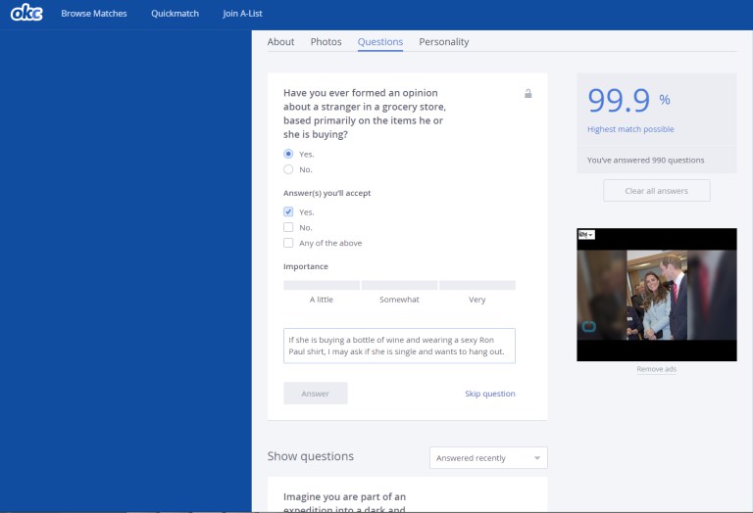Expand the "Answered recently" dropdown
753x513 pixels.
pos(488,458)
